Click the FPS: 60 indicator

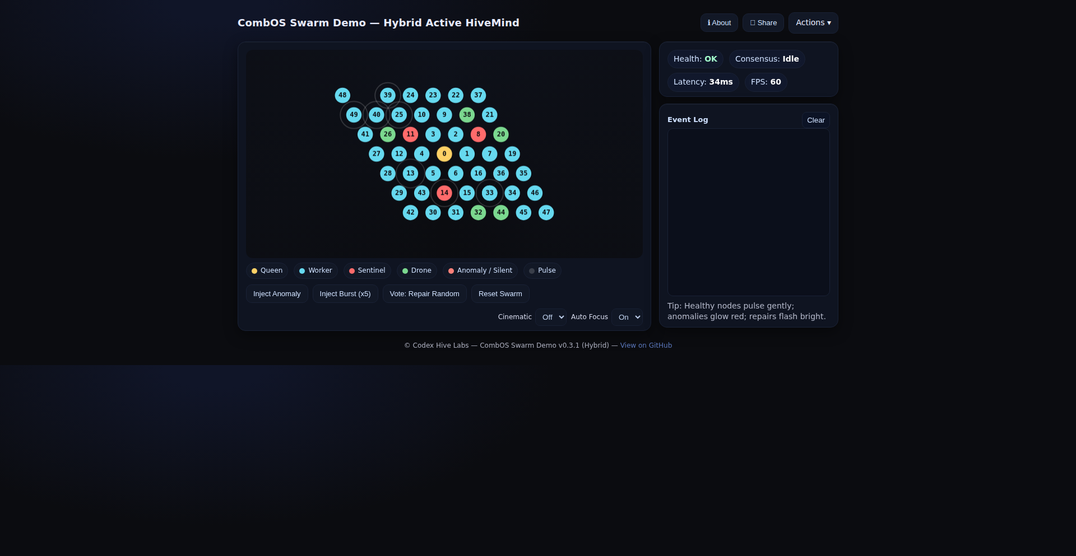(x=766, y=82)
